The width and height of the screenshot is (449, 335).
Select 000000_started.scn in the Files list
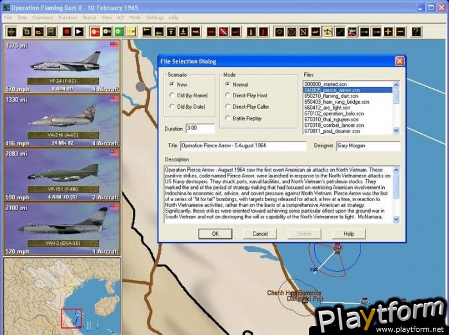point(348,84)
